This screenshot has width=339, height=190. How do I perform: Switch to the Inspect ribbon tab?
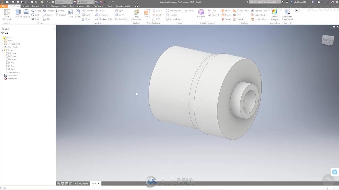pos(35,6)
